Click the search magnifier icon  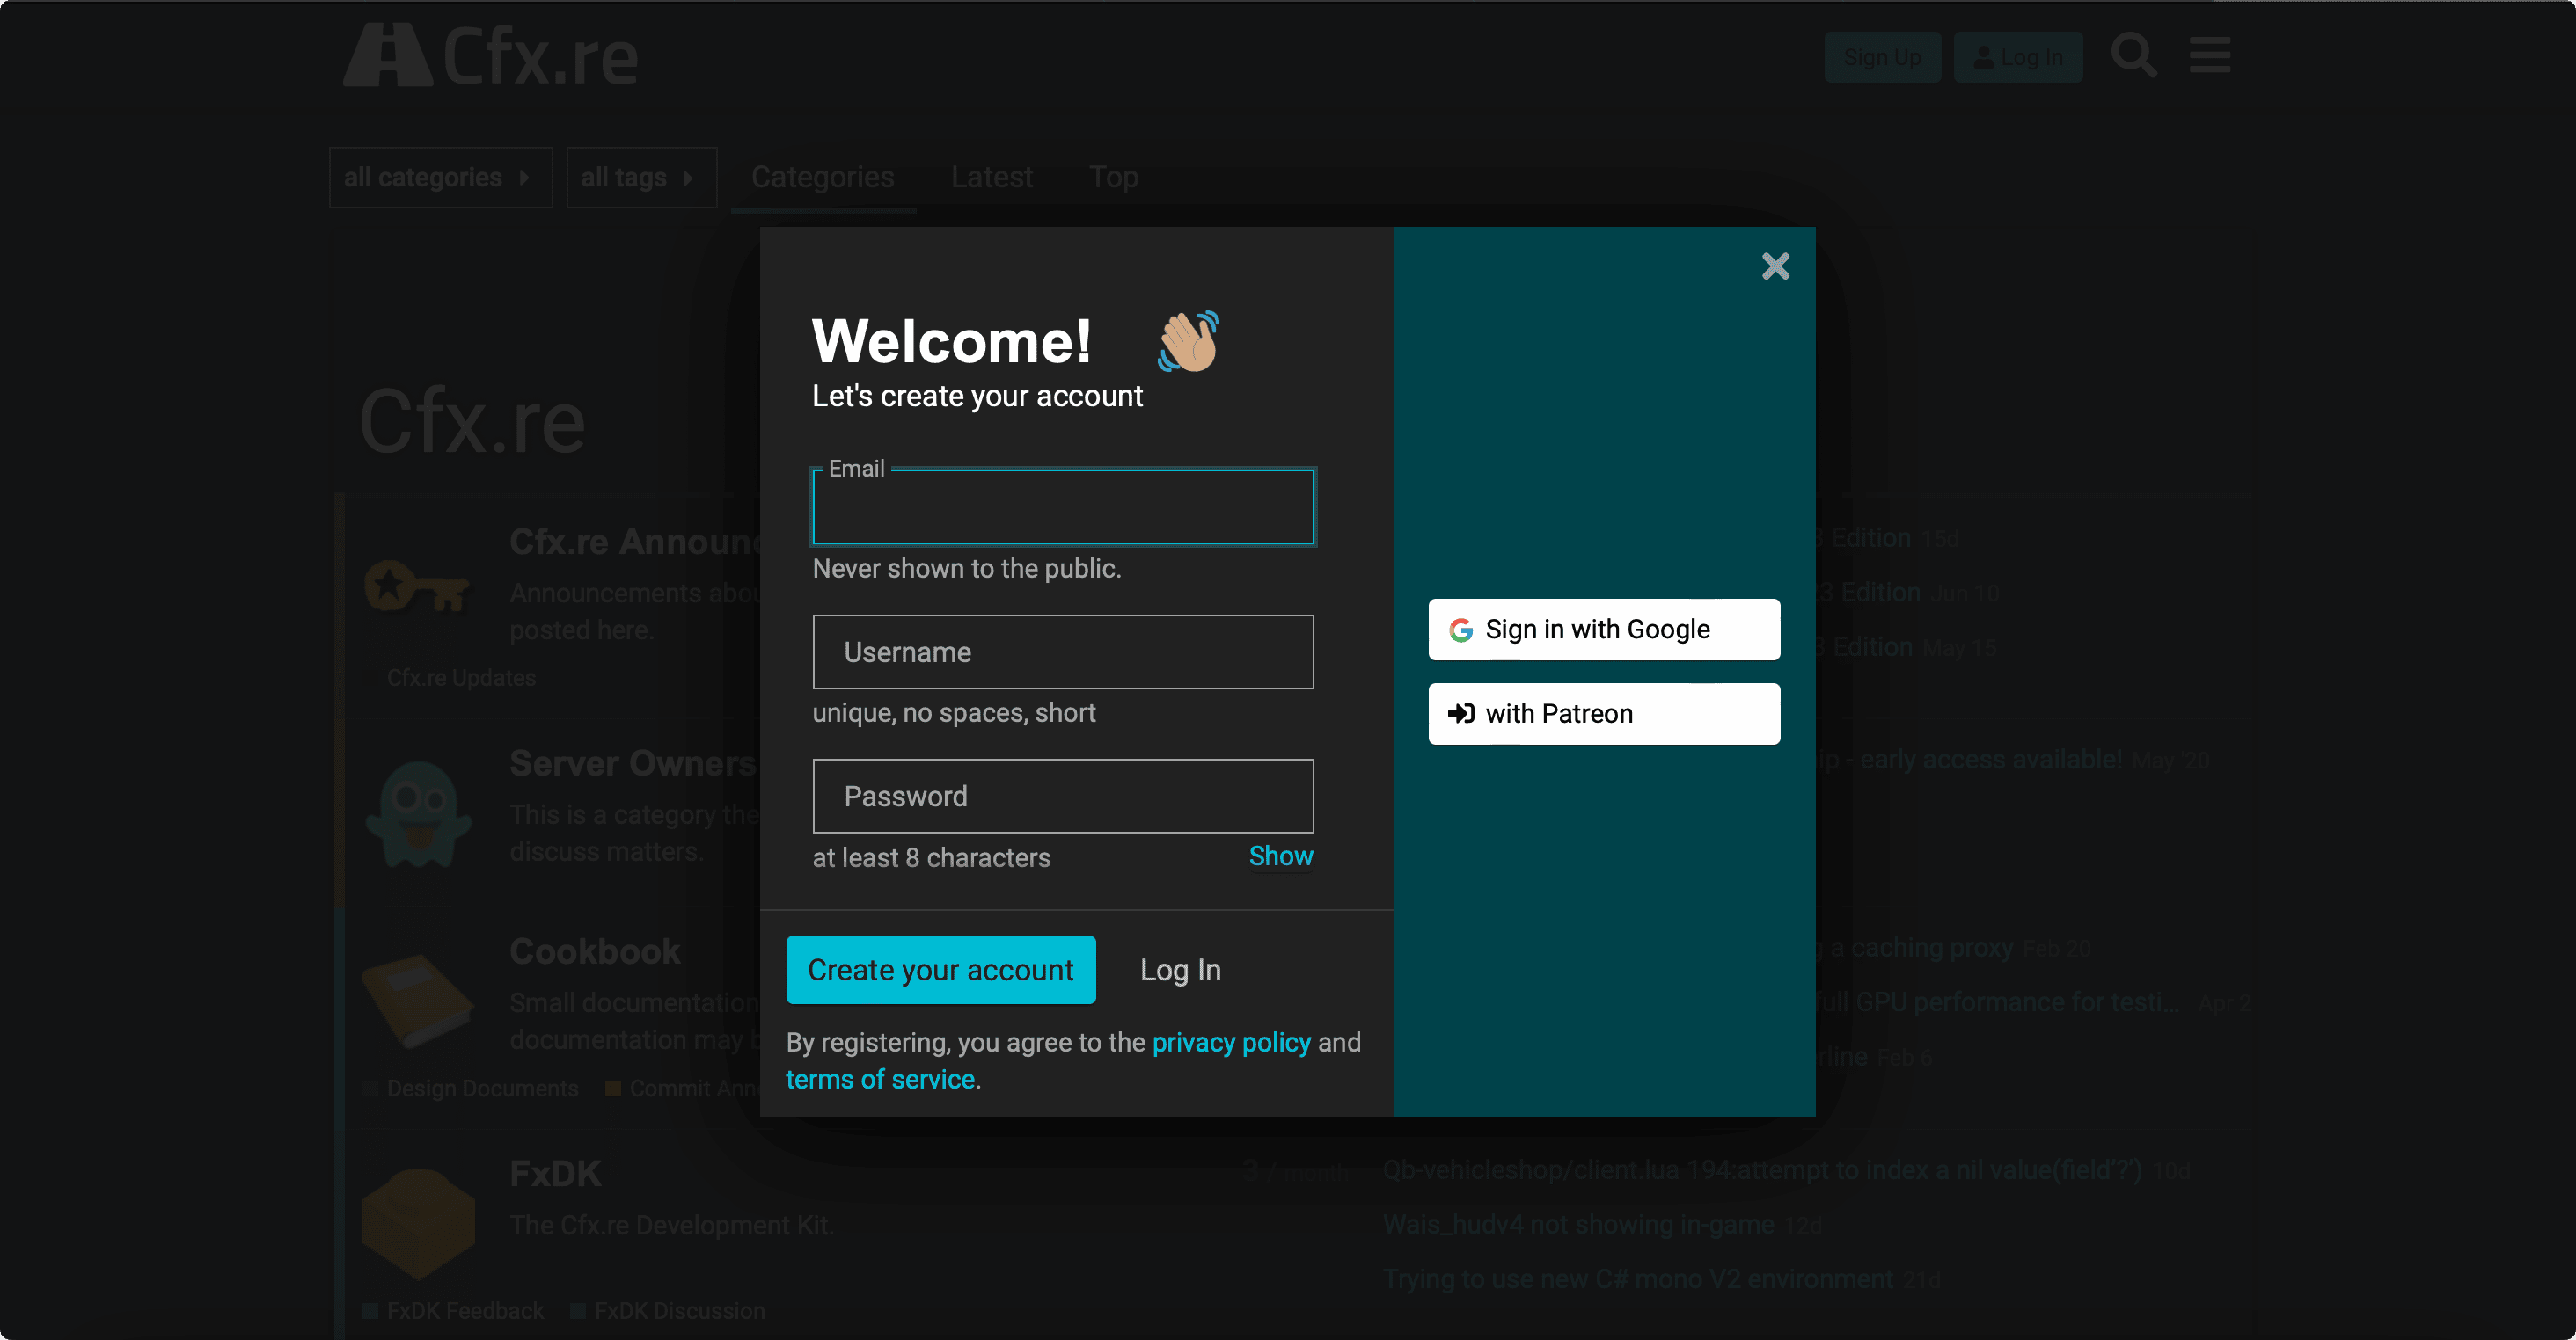2133,56
